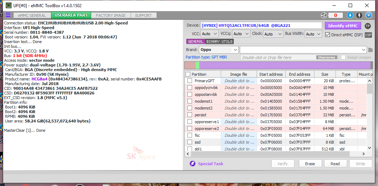Image resolution: width=378 pixels, height=186 pixels.
Task: Click the Userarea button in file field
Action: [x=327, y=57]
